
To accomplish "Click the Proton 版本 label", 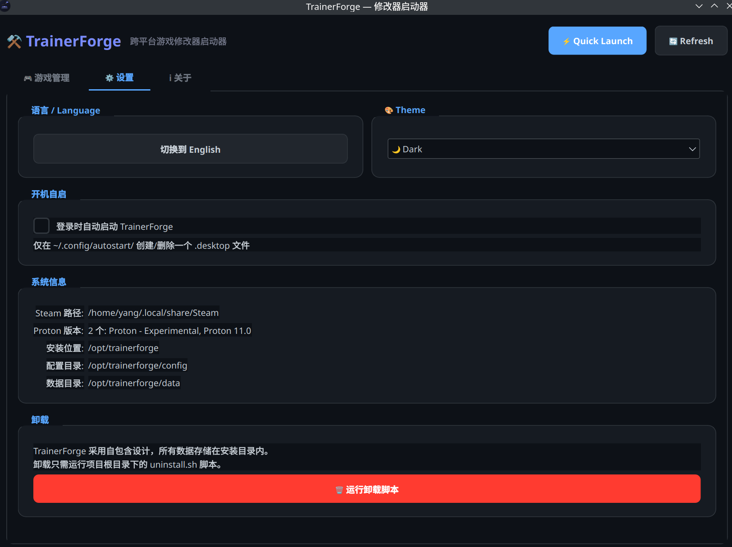I will [x=58, y=331].
